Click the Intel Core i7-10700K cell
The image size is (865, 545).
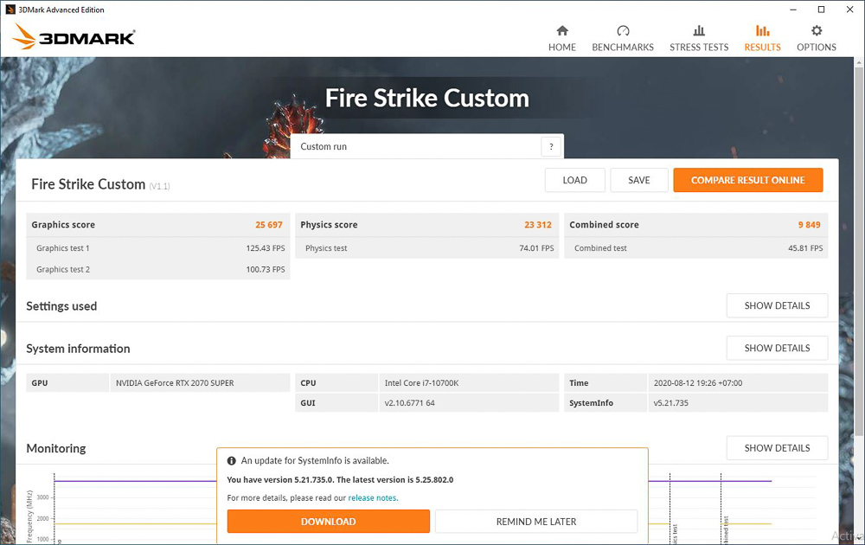coord(469,383)
